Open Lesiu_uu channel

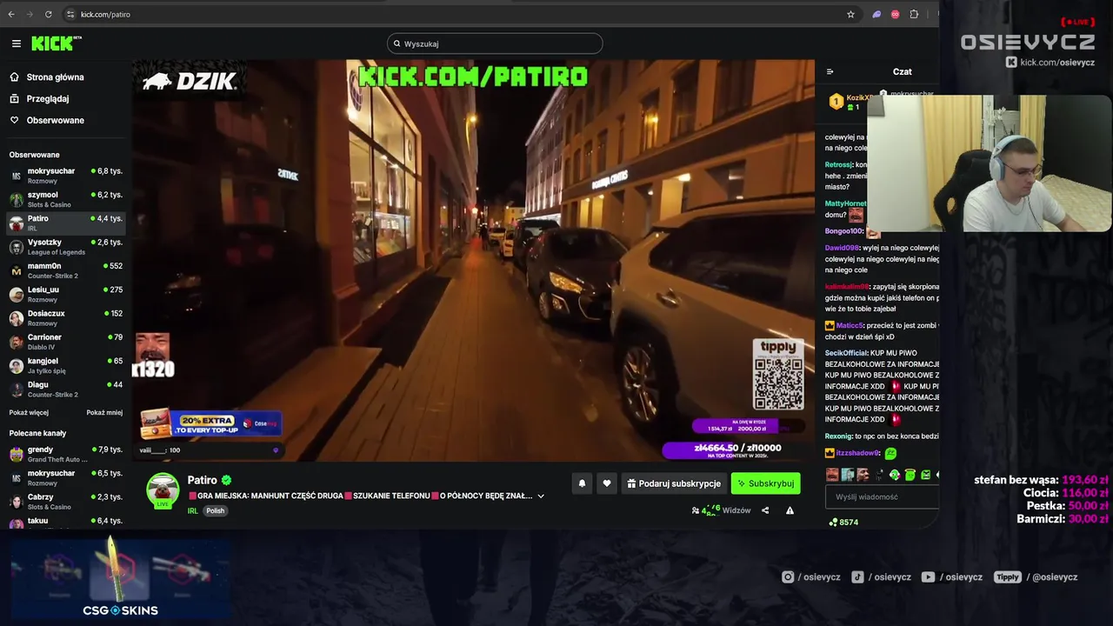pos(66,294)
